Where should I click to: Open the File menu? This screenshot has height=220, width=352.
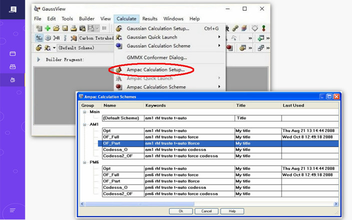37,18
